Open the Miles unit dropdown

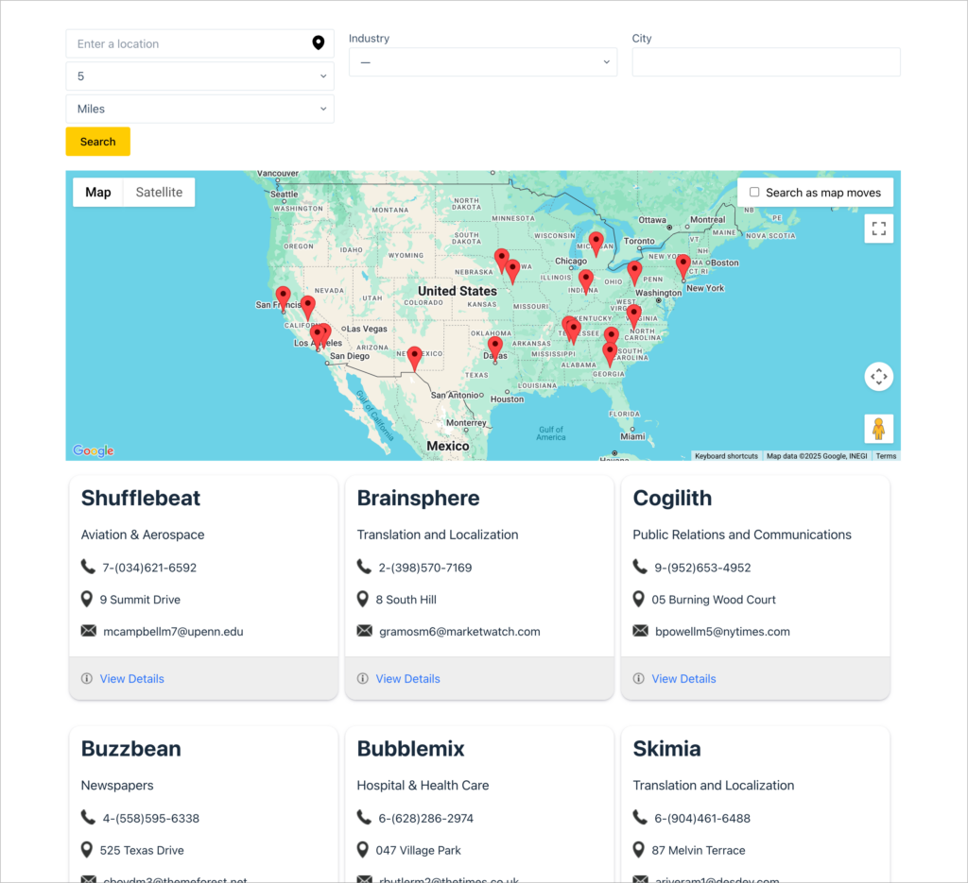[x=200, y=109]
